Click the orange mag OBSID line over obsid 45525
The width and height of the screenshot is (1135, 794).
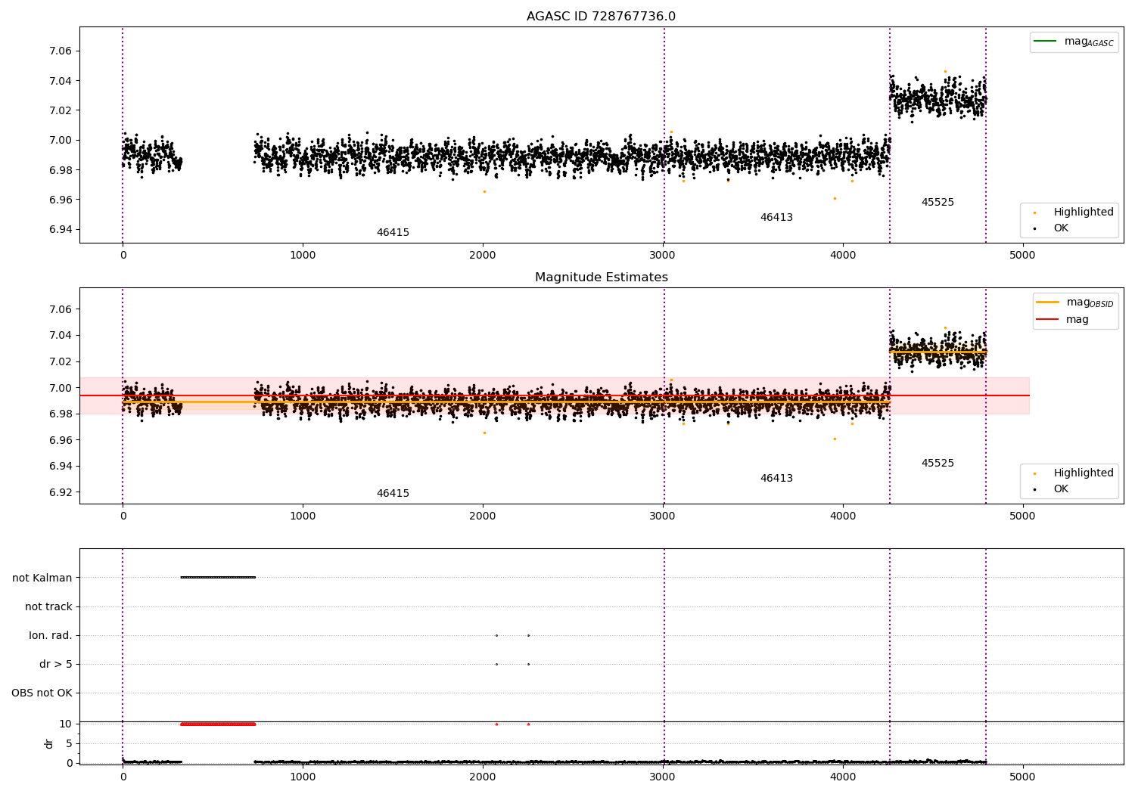(938, 352)
